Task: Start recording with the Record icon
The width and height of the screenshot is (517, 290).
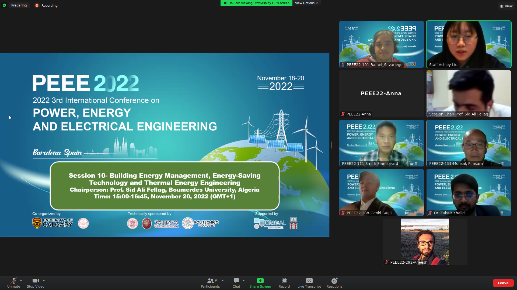Action: [284, 281]
